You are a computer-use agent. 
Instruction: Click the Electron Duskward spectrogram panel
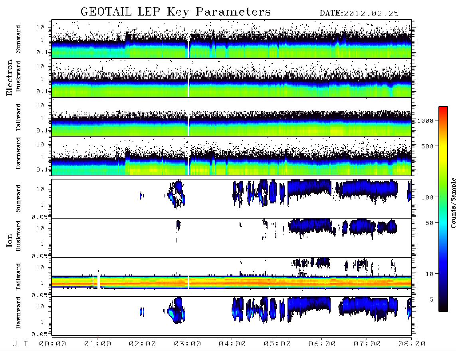pos(232,78)
